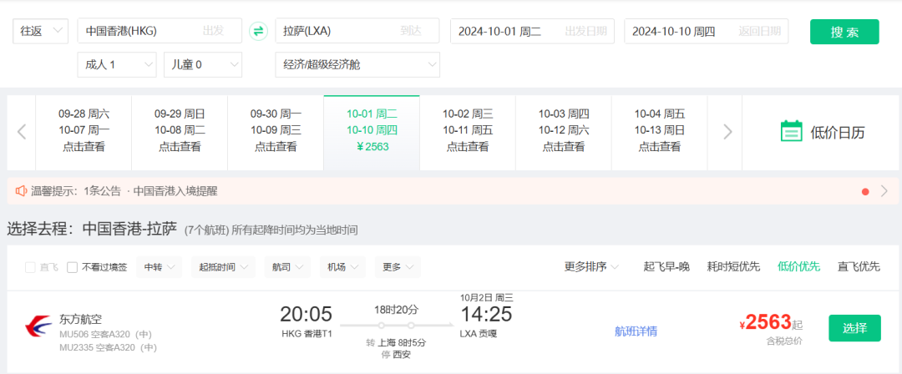The width and height of the screenshot is (902, 374).
Task: Expand the notice banner arrow
Action: point(884,192)
